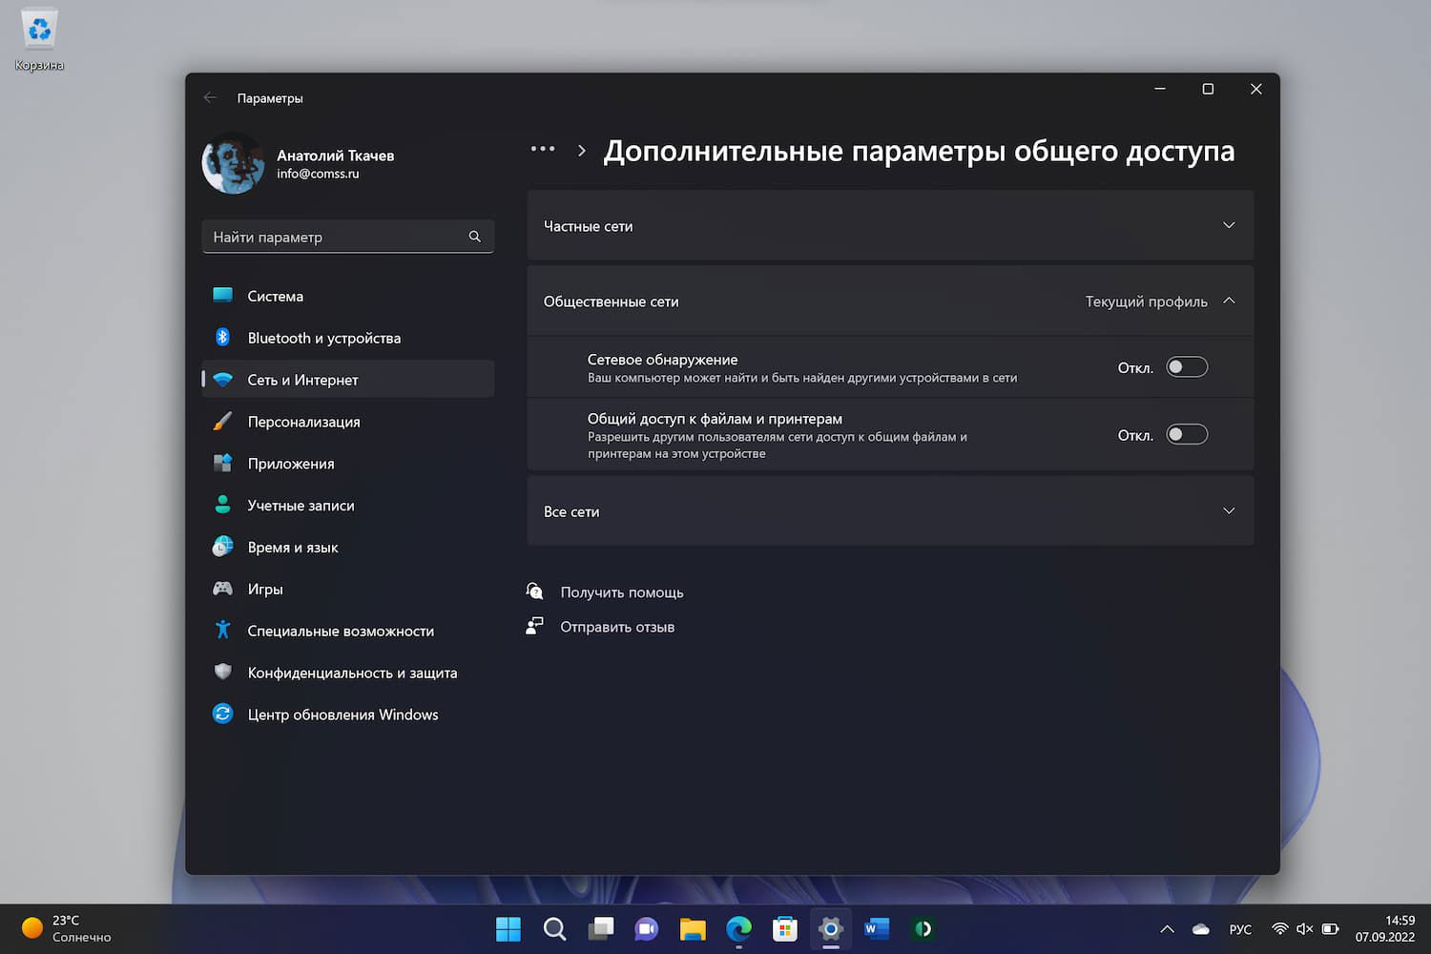
Task: Click the Отправить отзыв feedback icon
Action: coord(535,626)
